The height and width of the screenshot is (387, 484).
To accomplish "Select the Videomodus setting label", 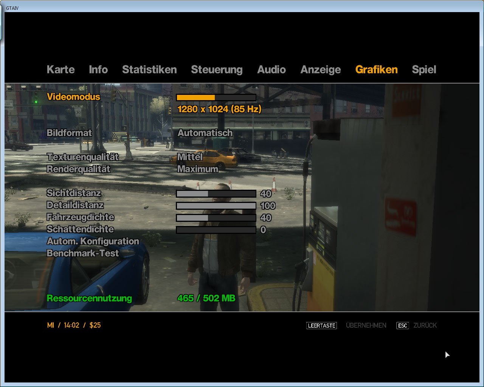I will click(73, 97).
